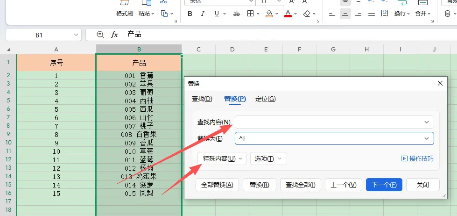Click the 上一个(V) button

point(343,185)
